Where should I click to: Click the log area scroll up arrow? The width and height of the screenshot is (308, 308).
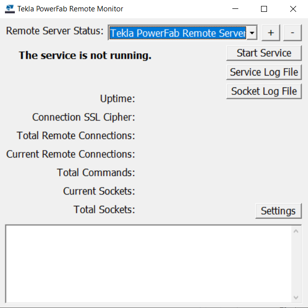[296, 231]
